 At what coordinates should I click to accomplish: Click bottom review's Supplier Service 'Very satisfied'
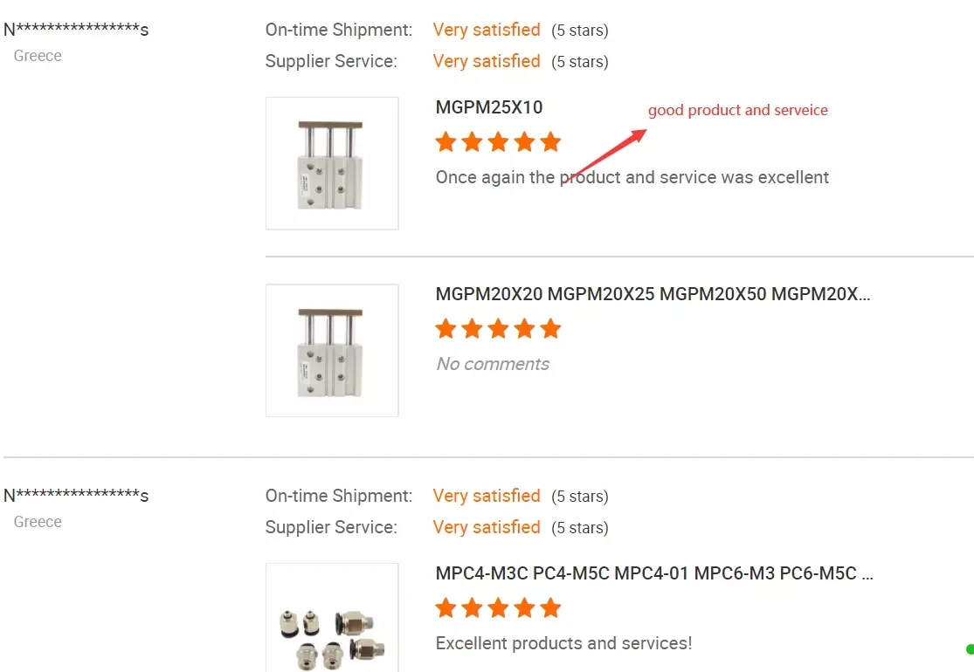coord(487,527)
